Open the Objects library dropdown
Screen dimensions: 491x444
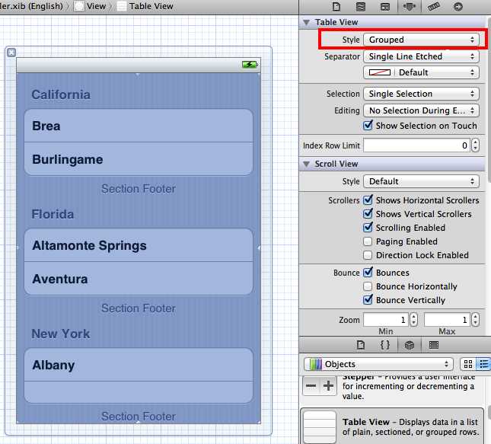[378, 364]
